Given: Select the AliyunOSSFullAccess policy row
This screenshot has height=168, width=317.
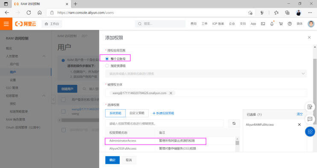Looking at the screenshot, I should pos(170,148).
